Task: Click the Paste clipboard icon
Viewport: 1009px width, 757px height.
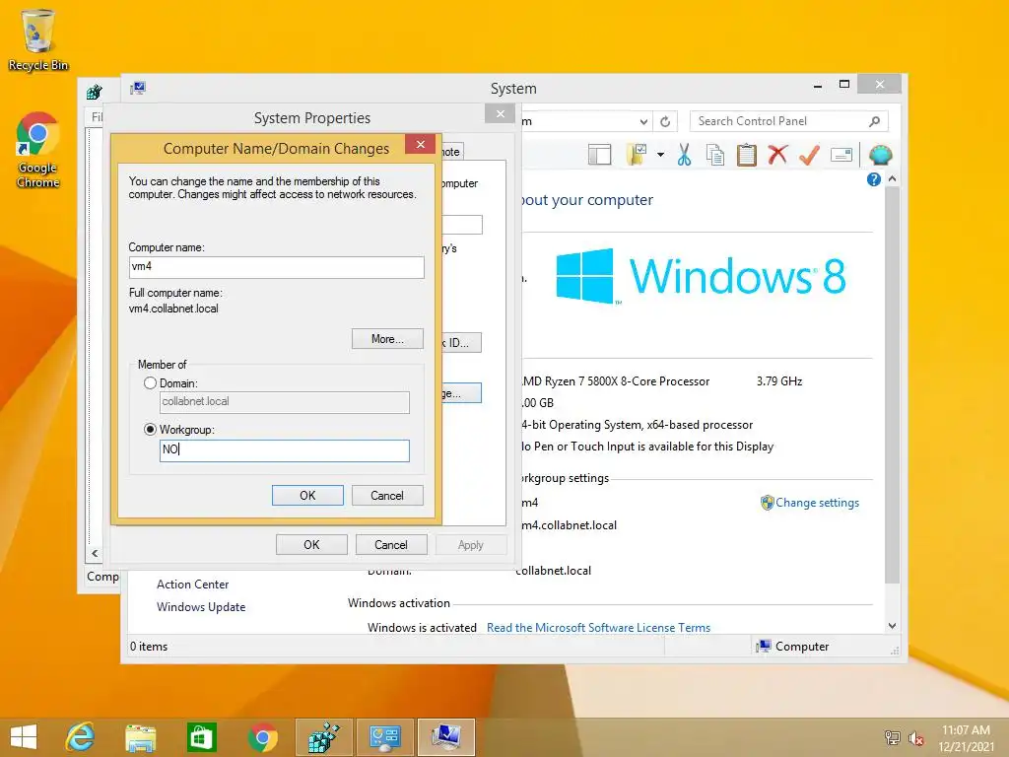Action: pyautogui.click(x=747, y=155)
